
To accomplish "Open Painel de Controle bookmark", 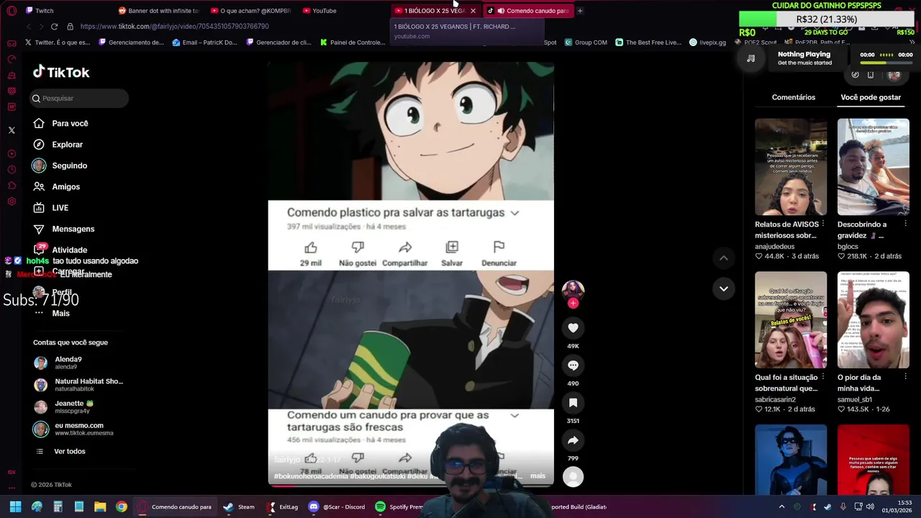I will click(353, 42).
